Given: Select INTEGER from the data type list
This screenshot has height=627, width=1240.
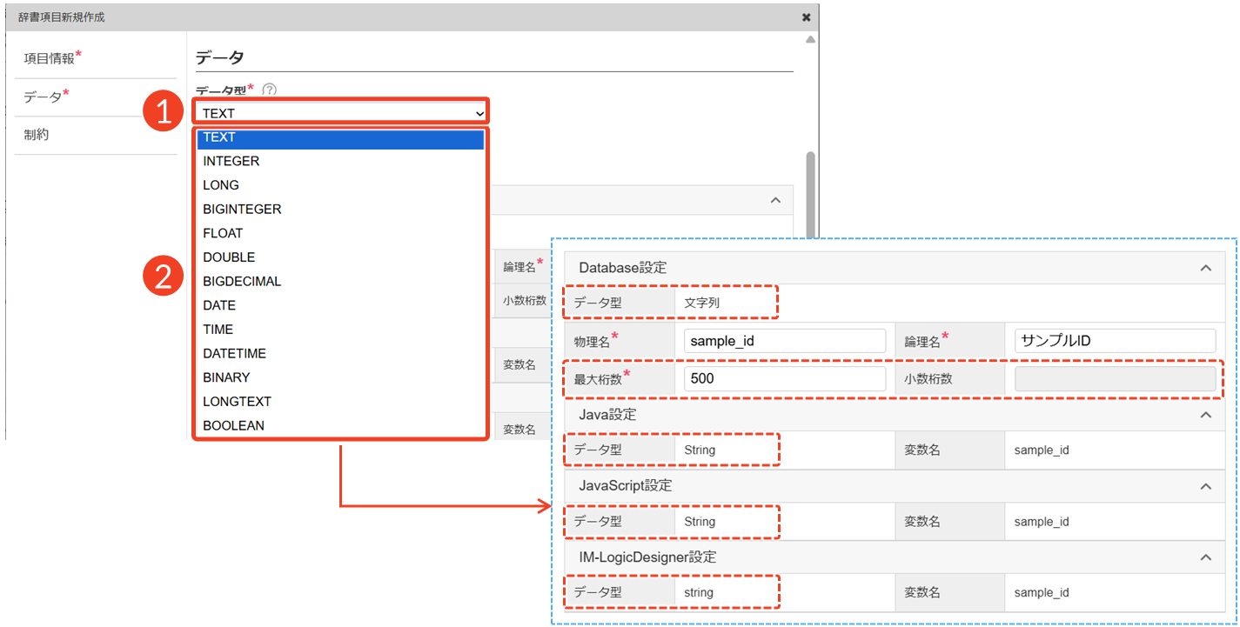Looking at the screenshot, I should point(231,161).
